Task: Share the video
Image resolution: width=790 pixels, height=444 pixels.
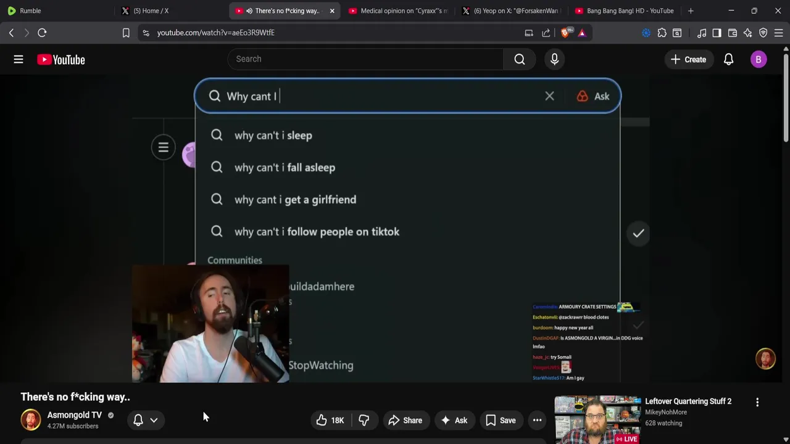Action: coord(405,420)
